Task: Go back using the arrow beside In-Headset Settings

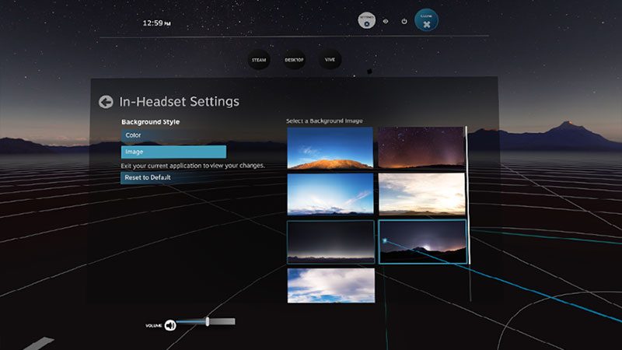Action: point(106,102)
